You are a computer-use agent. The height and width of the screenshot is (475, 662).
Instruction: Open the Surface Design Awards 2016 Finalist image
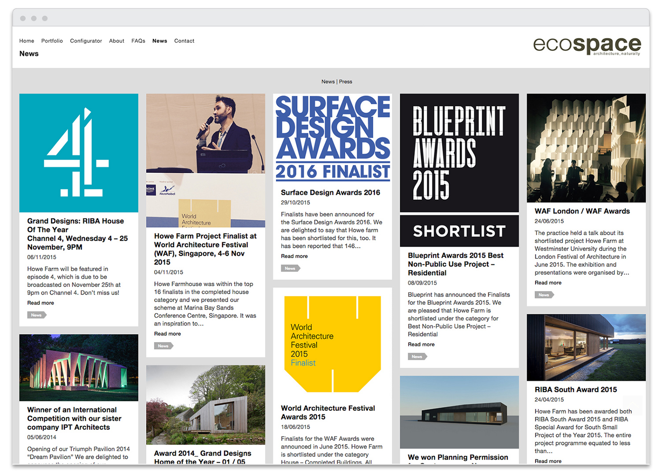pos(333,138)
